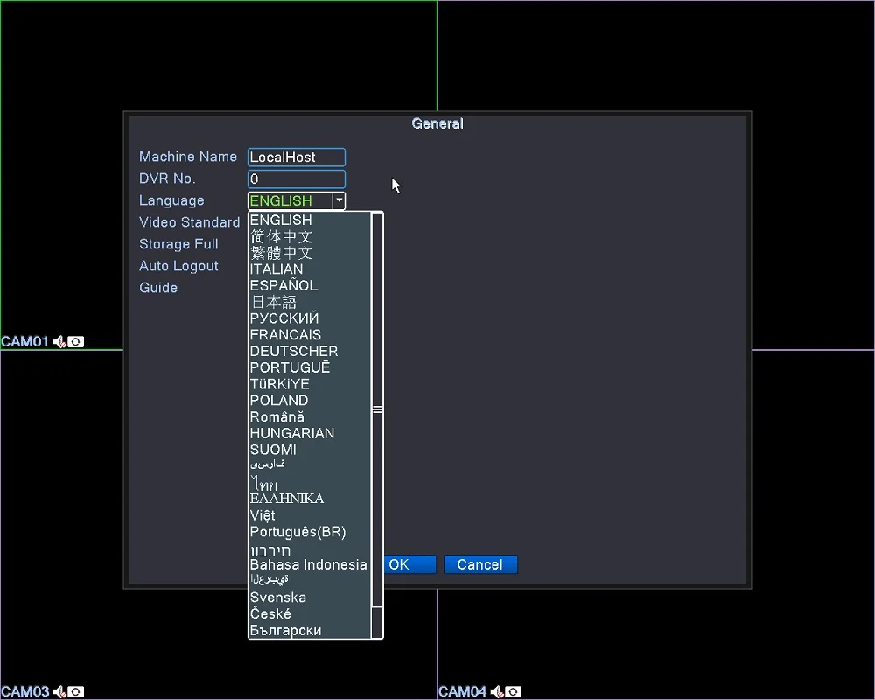This screenshot has width=875, height=700.
Task: Click the CAM03 audio mute icon
Action: click(x=59, y=691)
